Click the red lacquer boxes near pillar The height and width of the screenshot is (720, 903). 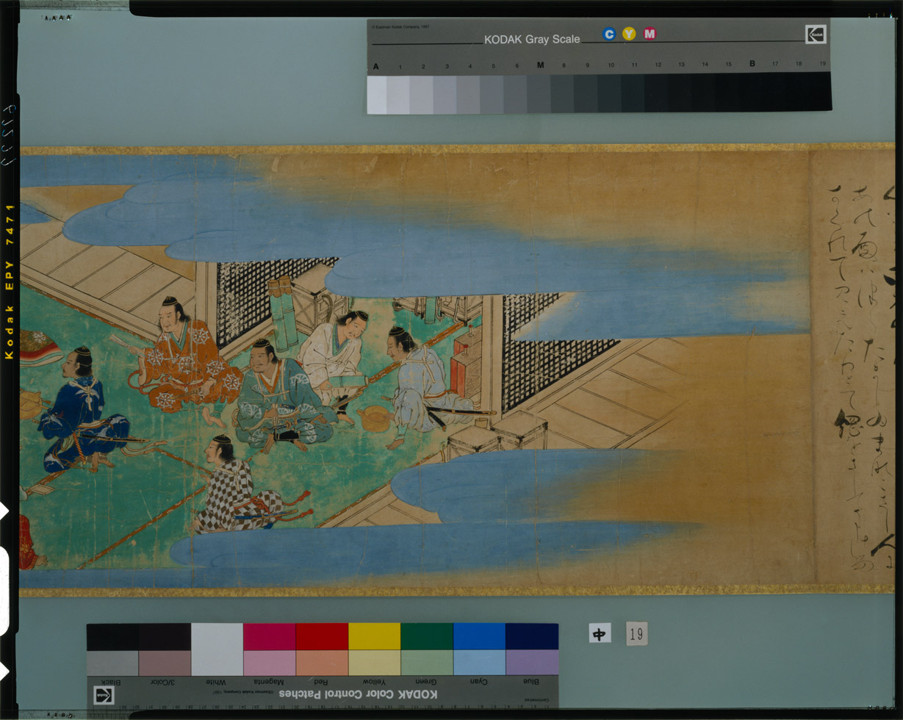(x=465, y=360)
